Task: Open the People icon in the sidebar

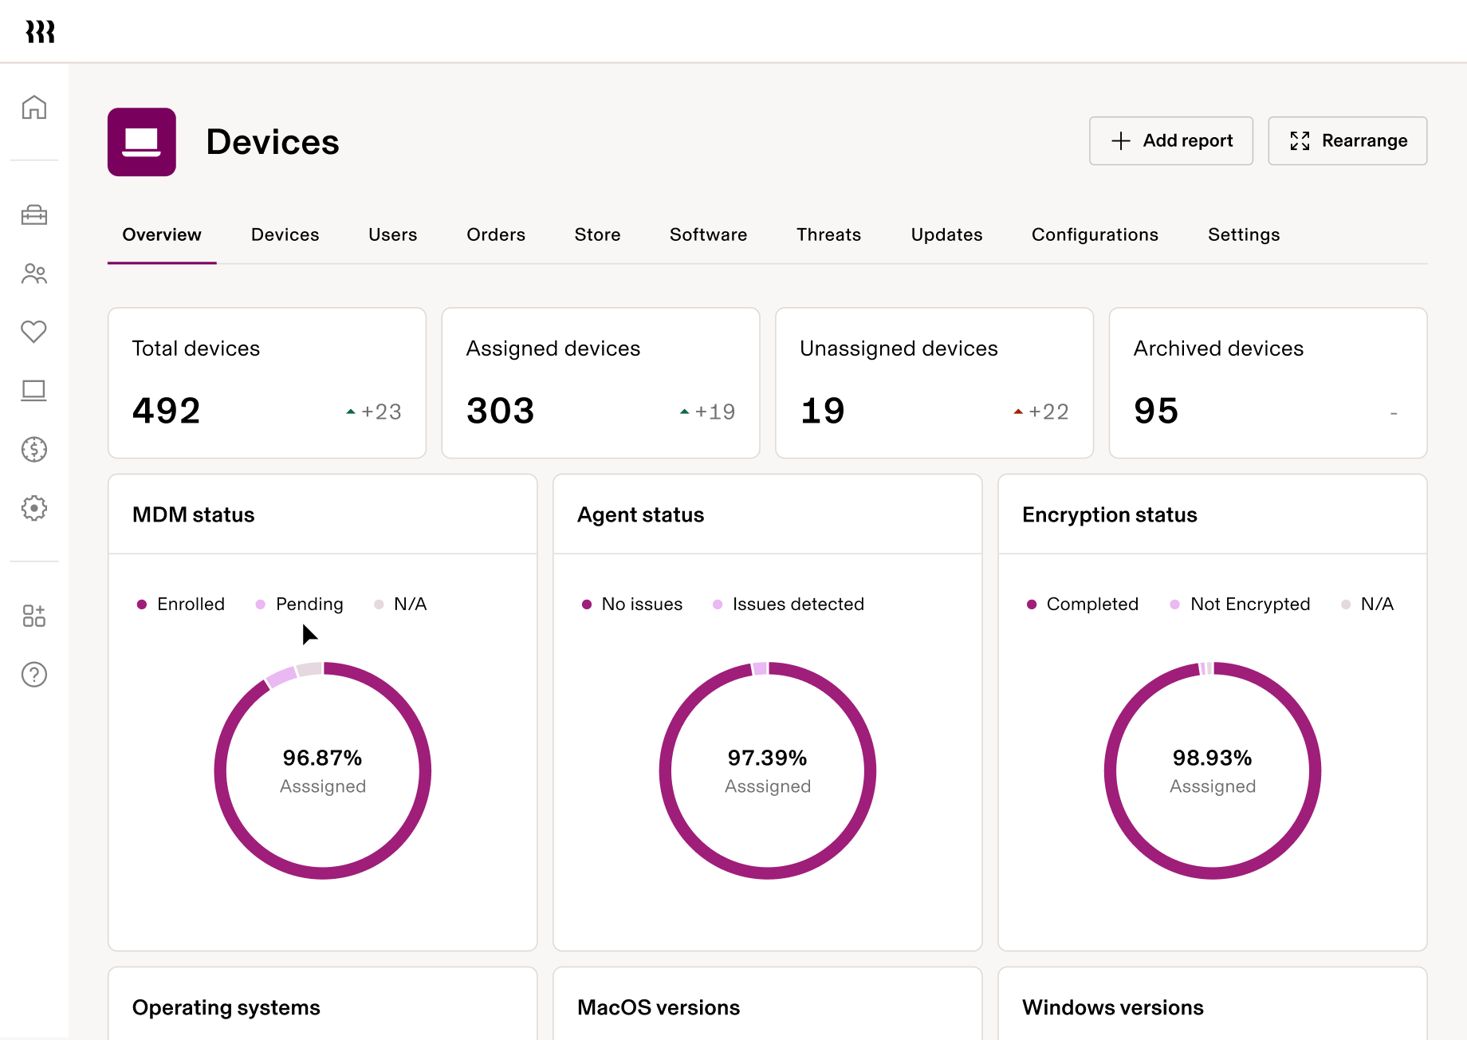Action: (34, 274)
